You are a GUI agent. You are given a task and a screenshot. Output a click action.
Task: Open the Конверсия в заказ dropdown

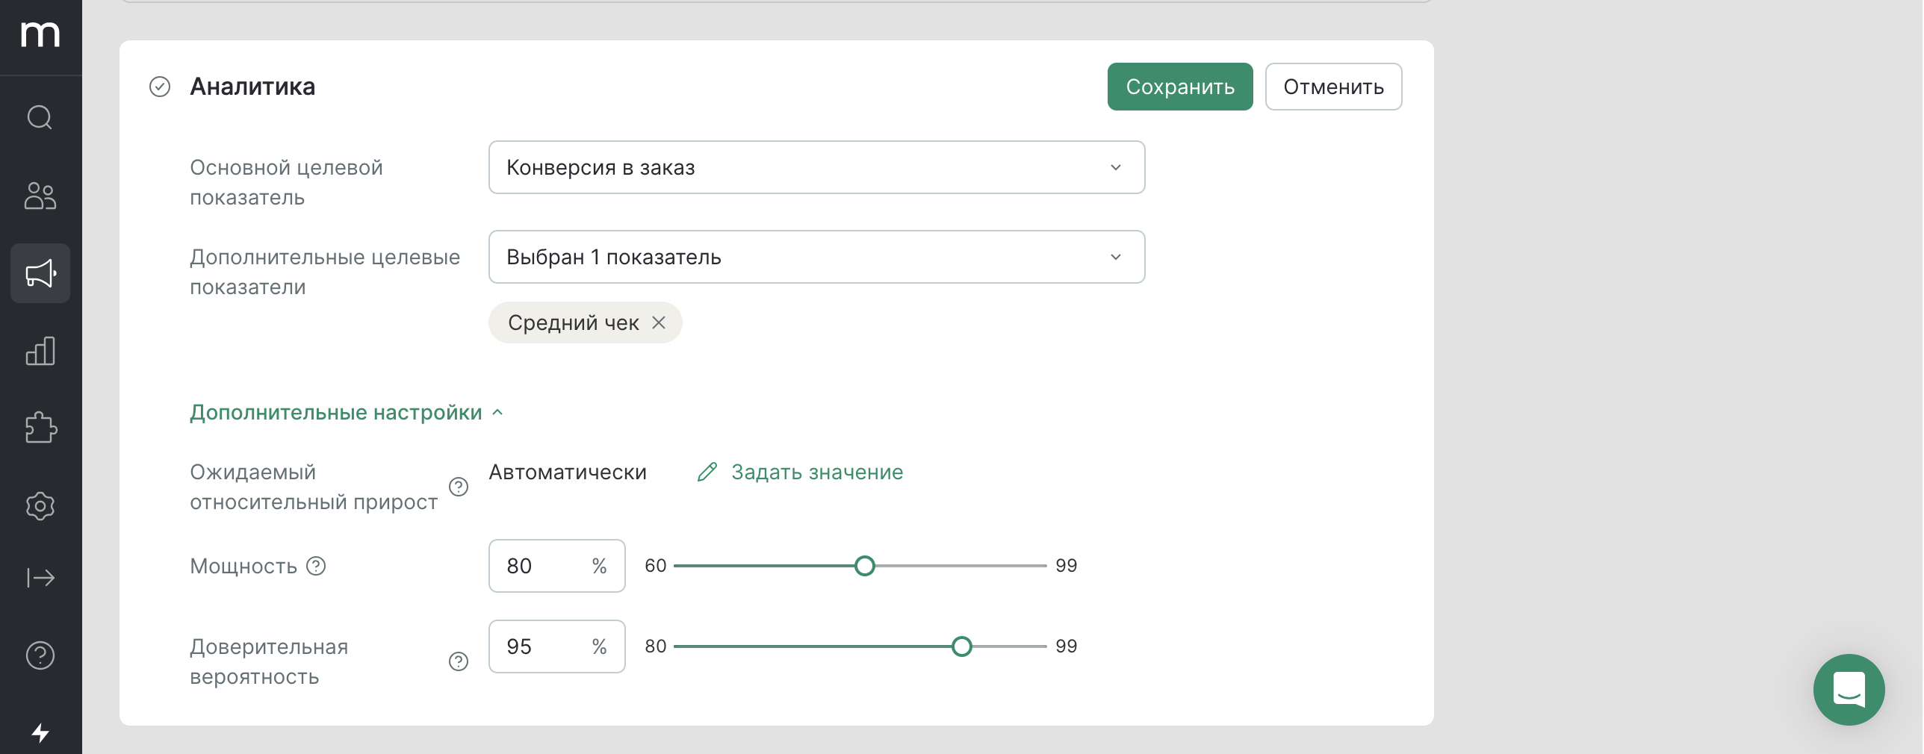[x=817, y=167]
